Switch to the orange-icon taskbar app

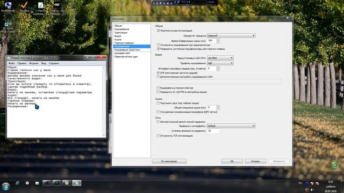coord(67,183)
